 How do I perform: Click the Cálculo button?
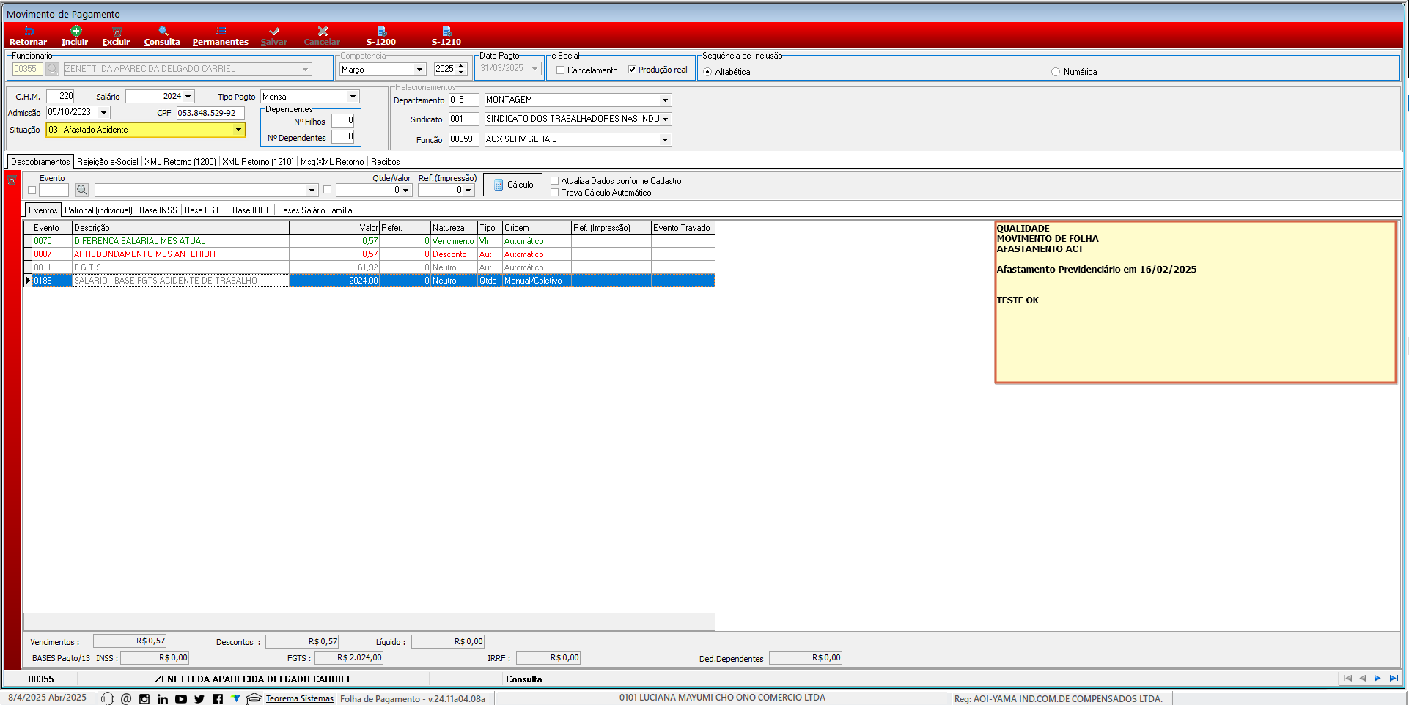point(513,185)
